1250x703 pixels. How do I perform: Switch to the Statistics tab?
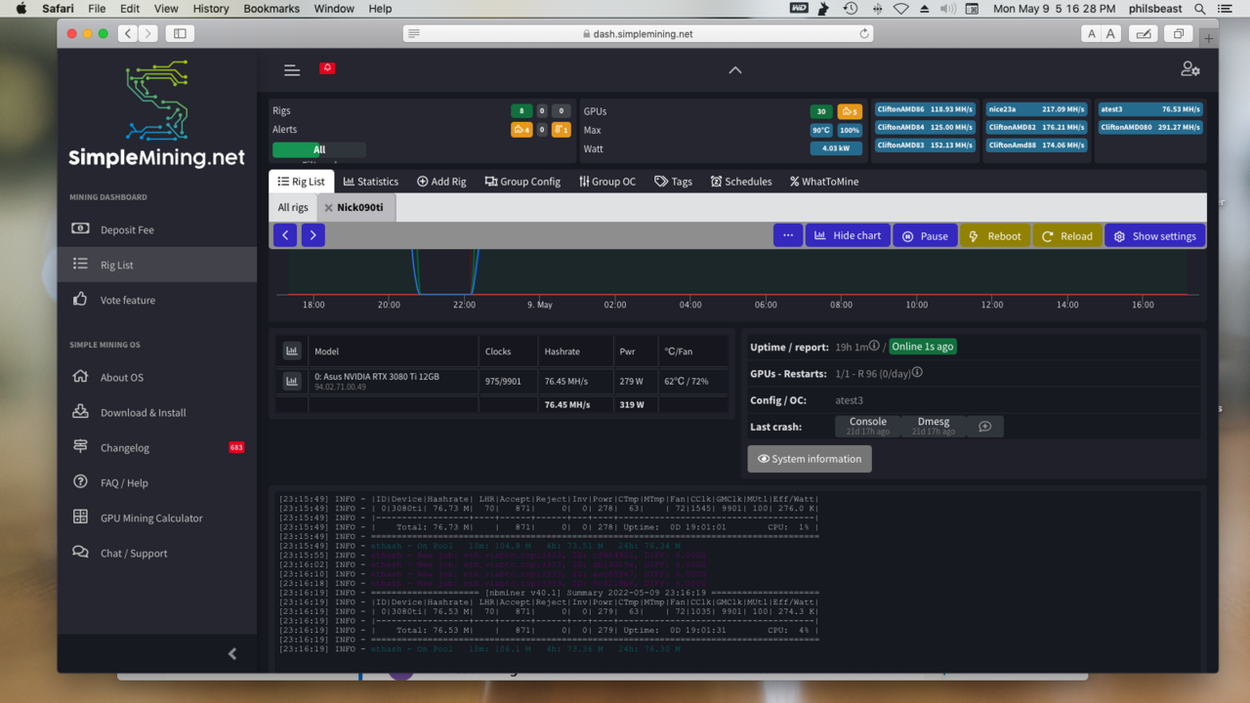(371, 182)
